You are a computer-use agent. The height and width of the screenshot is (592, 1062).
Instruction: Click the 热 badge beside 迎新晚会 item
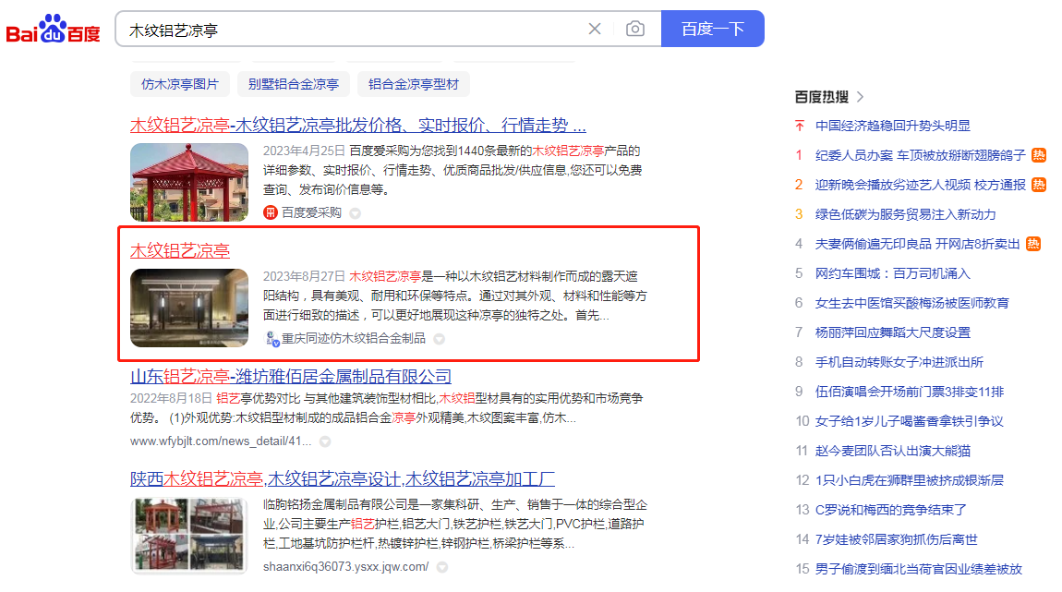click(x=1039, y=185)
